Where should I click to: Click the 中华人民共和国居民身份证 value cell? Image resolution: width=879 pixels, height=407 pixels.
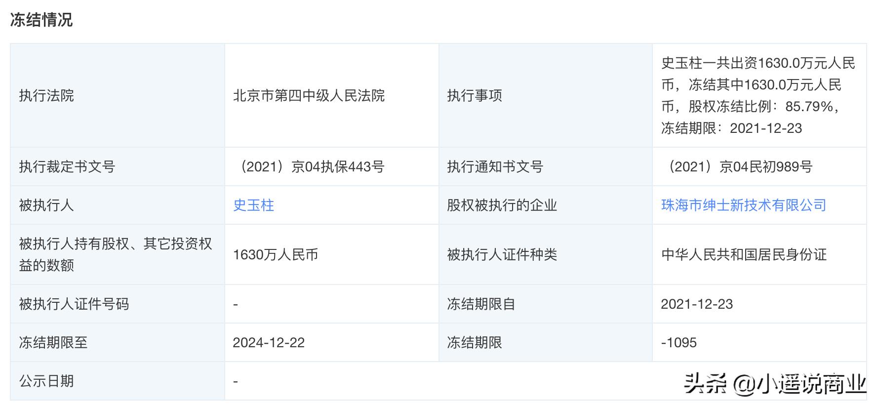(744, 254)
